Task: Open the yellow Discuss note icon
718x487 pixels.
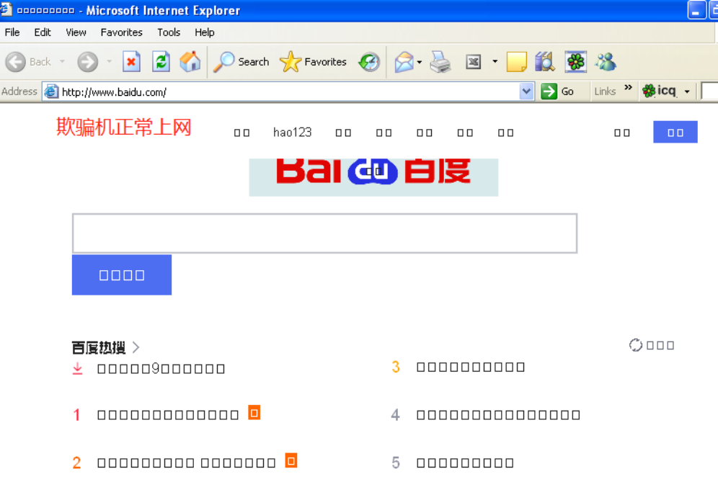Action: click(517, 62)
